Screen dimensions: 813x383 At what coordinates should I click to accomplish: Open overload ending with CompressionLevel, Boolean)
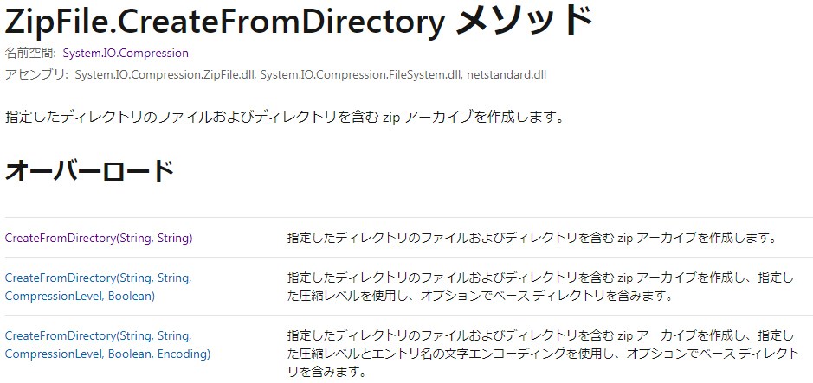98,287
